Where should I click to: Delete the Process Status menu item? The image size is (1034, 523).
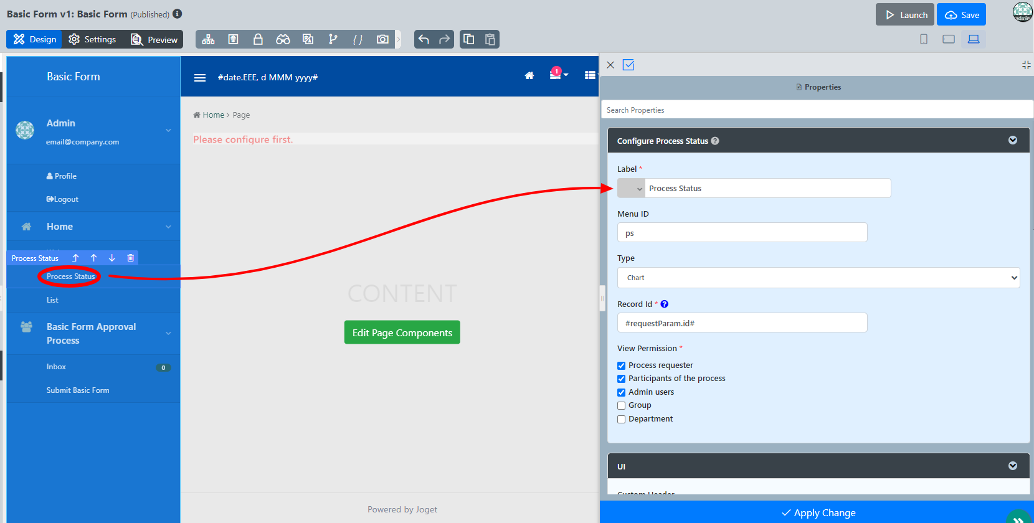(x=130, y=258)
